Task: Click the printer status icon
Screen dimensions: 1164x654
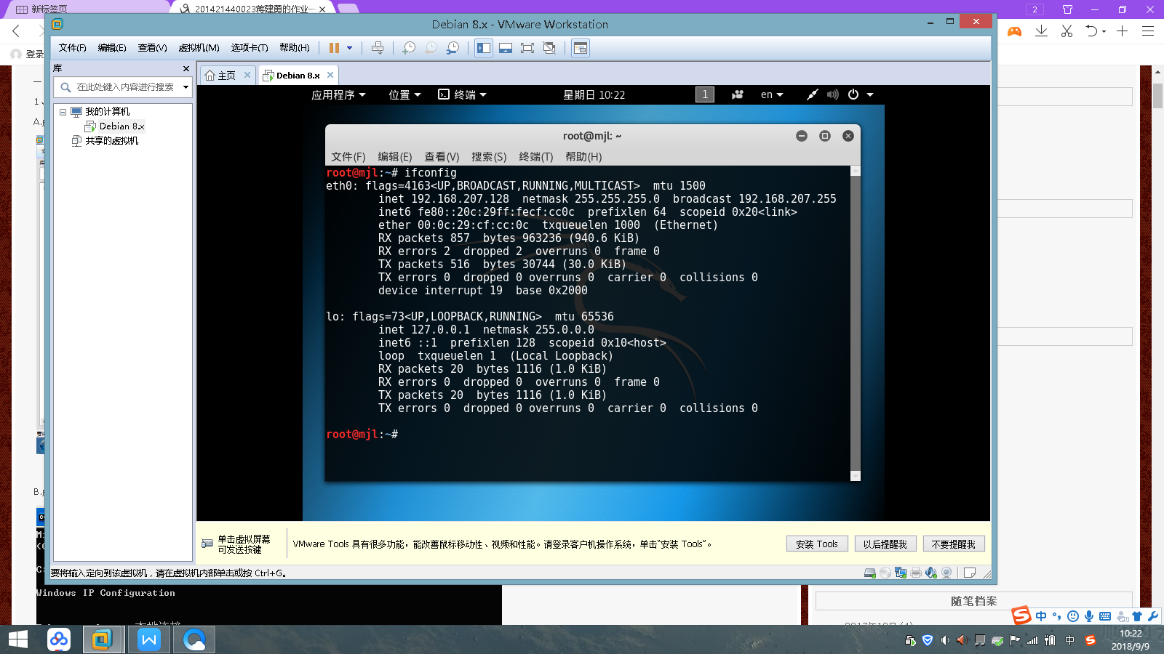Action: (x=916, y=573)
